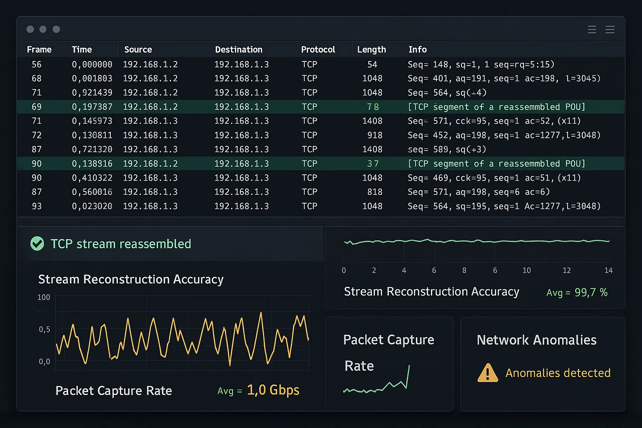Click frame number 93 in last row
The image size is (642, 428).
[x=37, y=206]
